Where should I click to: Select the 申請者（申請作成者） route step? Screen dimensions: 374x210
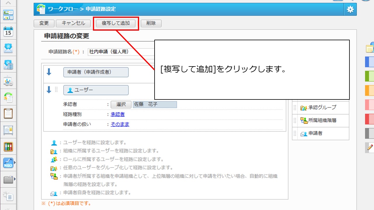tap(96, 72)
